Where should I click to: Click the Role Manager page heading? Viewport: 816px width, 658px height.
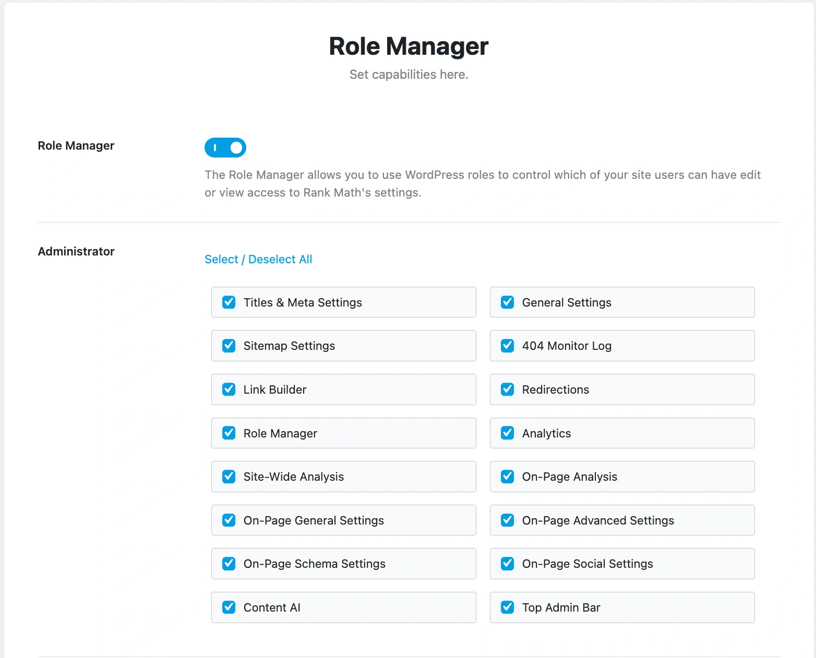(x=408, y=46)
